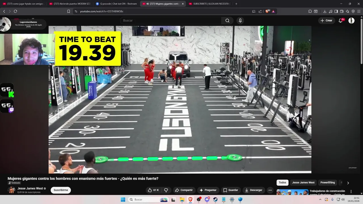363x204 pixels.
Task: Click the video player to pause playback
Action: click(180, 100)
